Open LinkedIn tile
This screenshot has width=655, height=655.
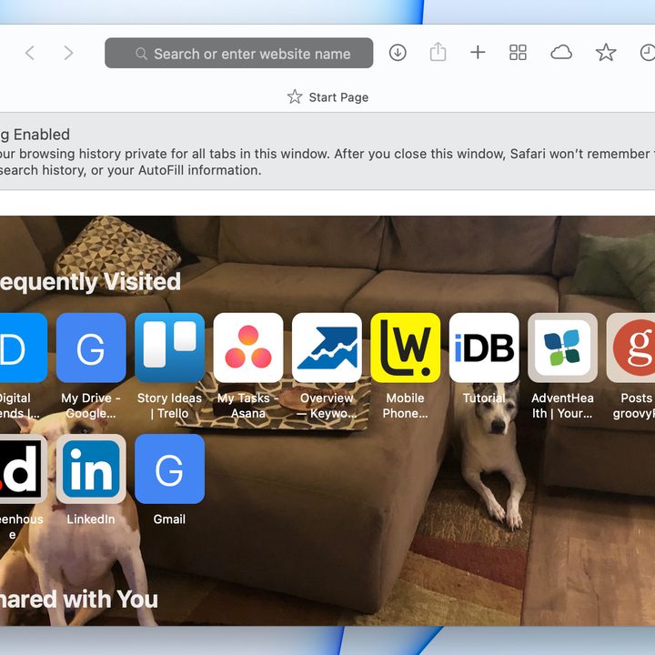pyautogui.click(x=91, y=469)
